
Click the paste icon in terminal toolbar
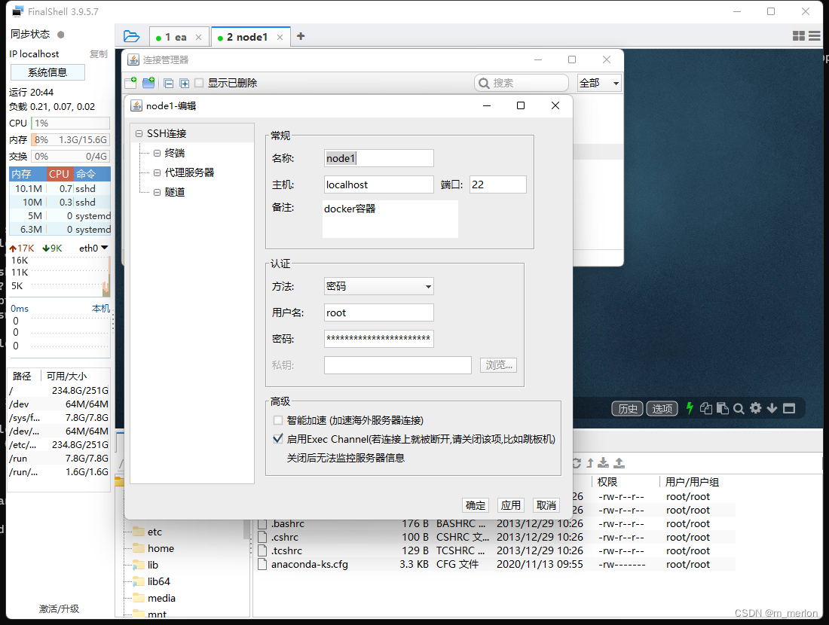coord(722,408)
